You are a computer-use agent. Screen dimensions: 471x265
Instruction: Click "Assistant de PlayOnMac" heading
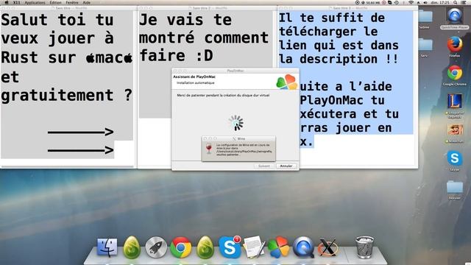(194, 77)
